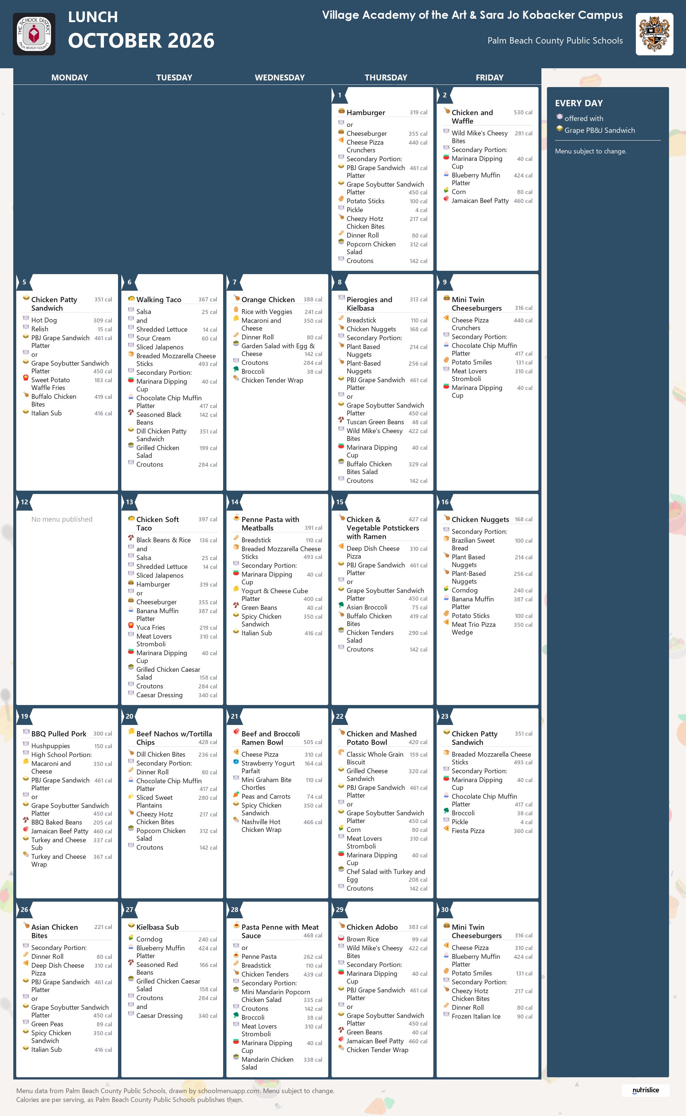Click 'Sliced Sweet Plantains' on day 20

tap(154, 801)
